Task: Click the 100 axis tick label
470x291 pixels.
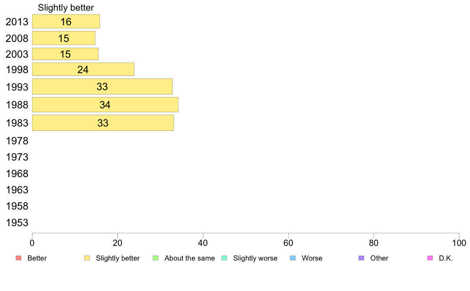Action: [459, 243]
